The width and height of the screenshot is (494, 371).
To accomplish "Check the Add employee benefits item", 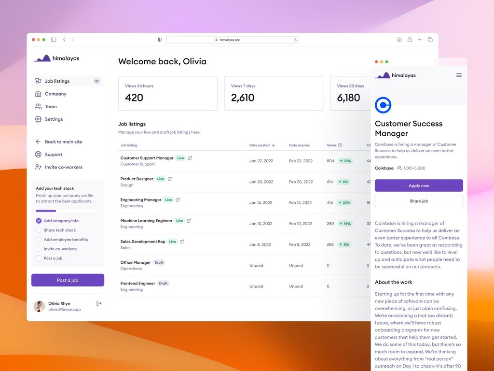I will point(39,240).
